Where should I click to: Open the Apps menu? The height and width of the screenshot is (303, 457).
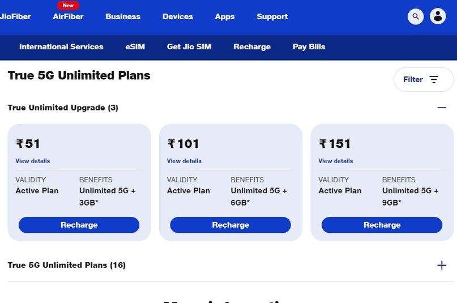click(225, 16)
